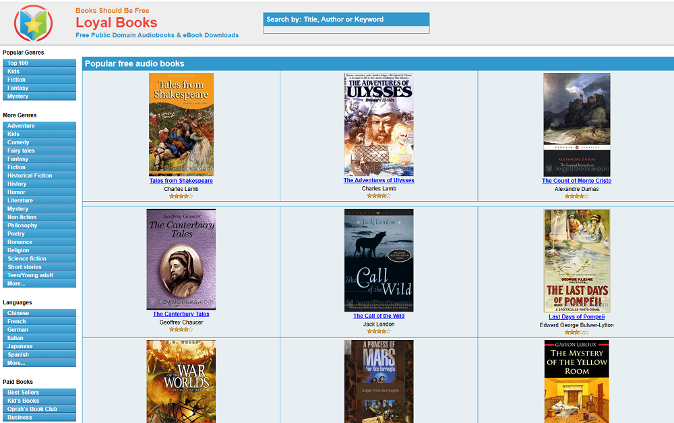
Task: Open the Historical Fiction genre
Action: click(39, 175)
